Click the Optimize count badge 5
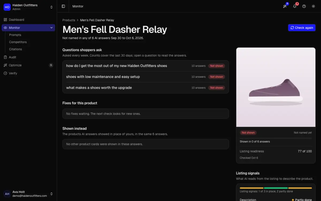Image resolution: width=321 pixels, height=201 pixels. pos(51,65)
